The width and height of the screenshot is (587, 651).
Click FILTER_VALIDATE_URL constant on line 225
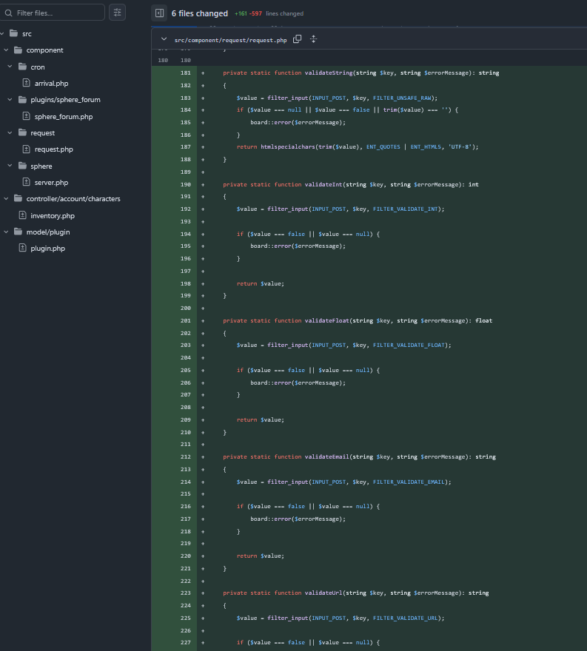[x=405, y=618]
